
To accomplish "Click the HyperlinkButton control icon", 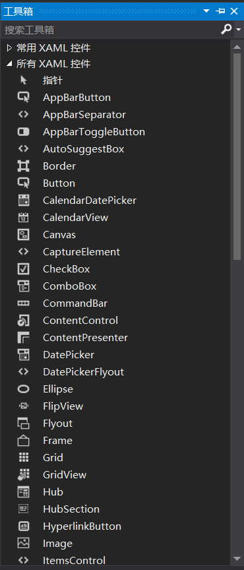I will tap(23, 526).
